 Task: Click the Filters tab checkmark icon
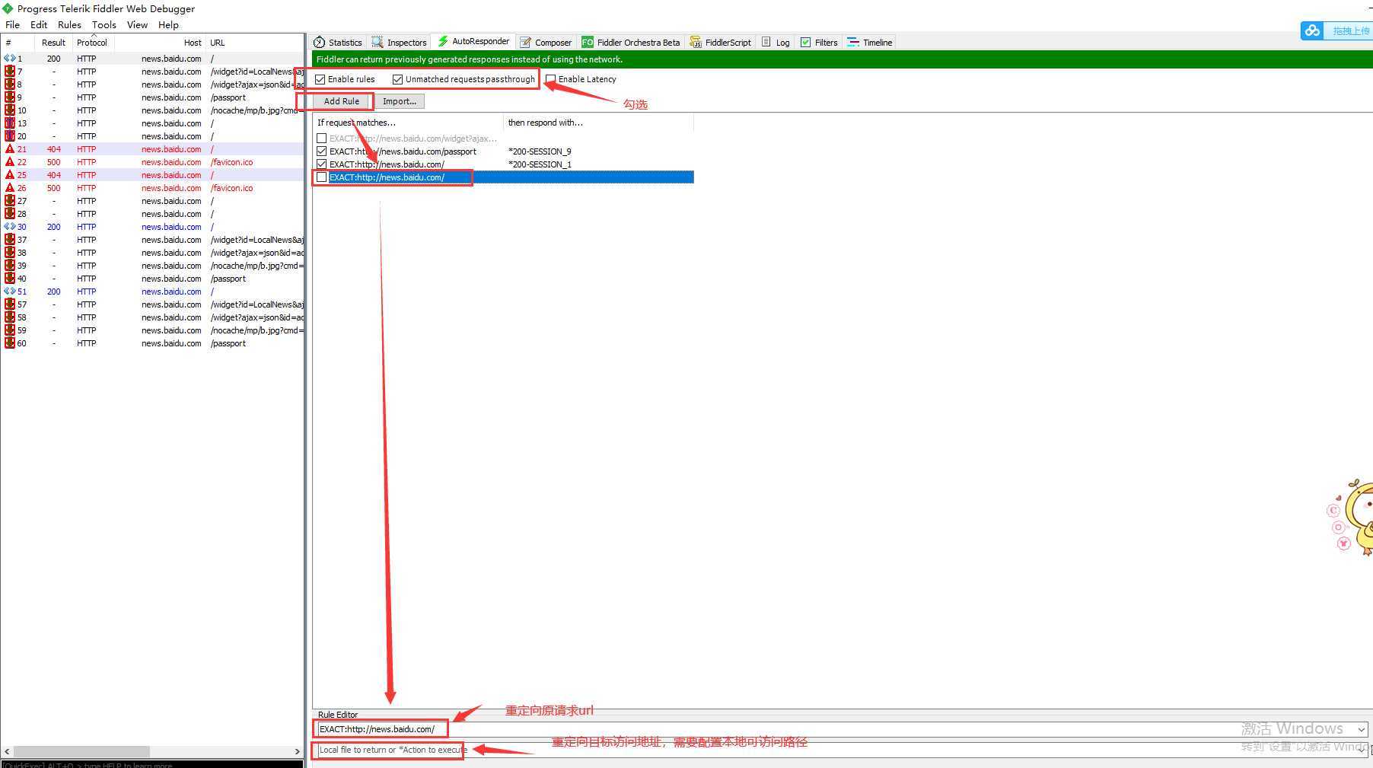805,43
